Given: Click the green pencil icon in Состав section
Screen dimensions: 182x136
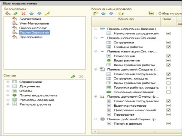Looking at the screenshot, I should pyautogui.click(x=73, y=77).
